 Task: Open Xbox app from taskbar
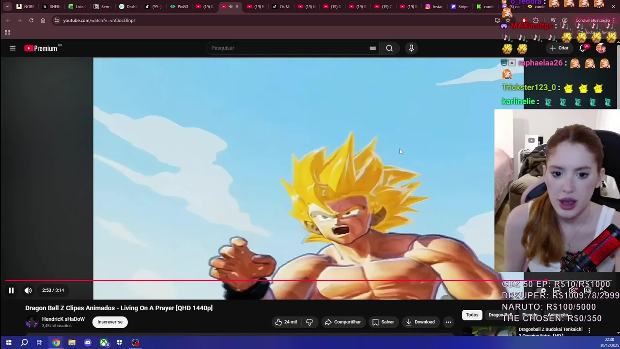104,343
